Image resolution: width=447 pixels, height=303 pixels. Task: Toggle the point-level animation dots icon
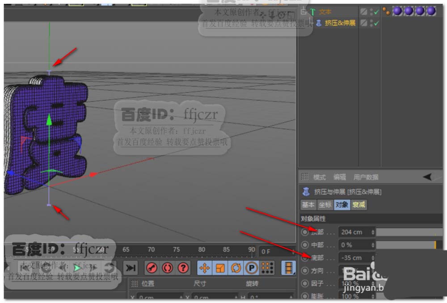(x=267, y=268)
